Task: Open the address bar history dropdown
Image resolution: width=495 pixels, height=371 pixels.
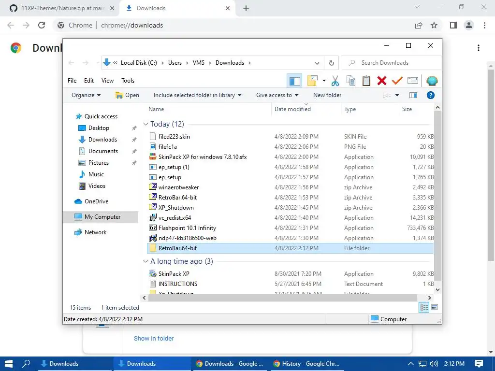Action: point(317,63)
